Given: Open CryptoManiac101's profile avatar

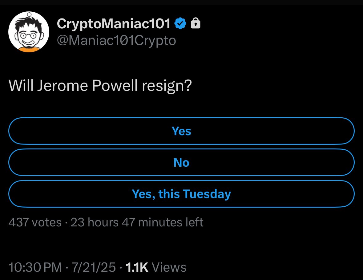Looking at the screenshot, I should click(29, 32).
